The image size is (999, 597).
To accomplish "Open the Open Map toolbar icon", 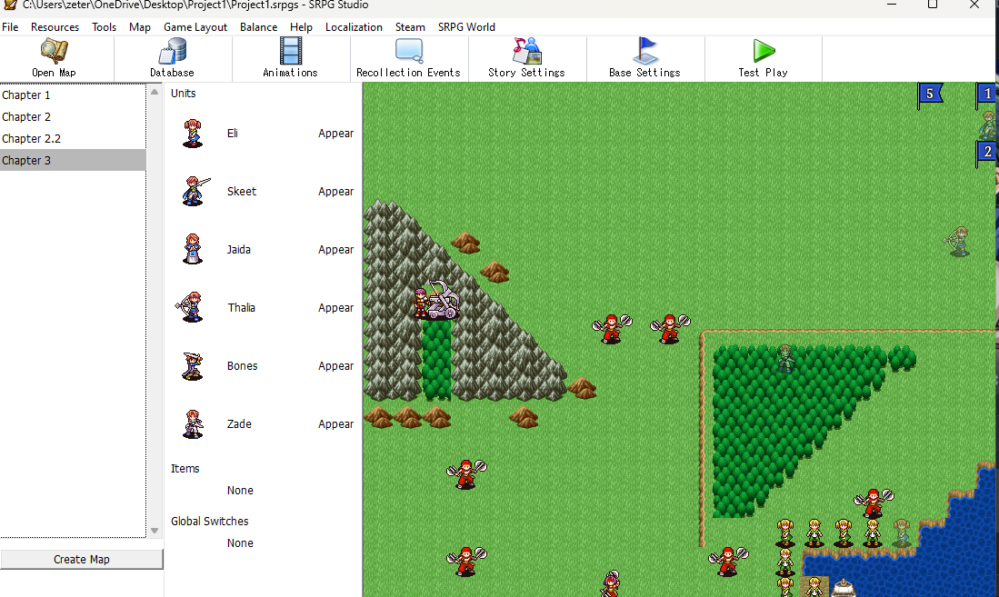I will click(x=55, y=51).
